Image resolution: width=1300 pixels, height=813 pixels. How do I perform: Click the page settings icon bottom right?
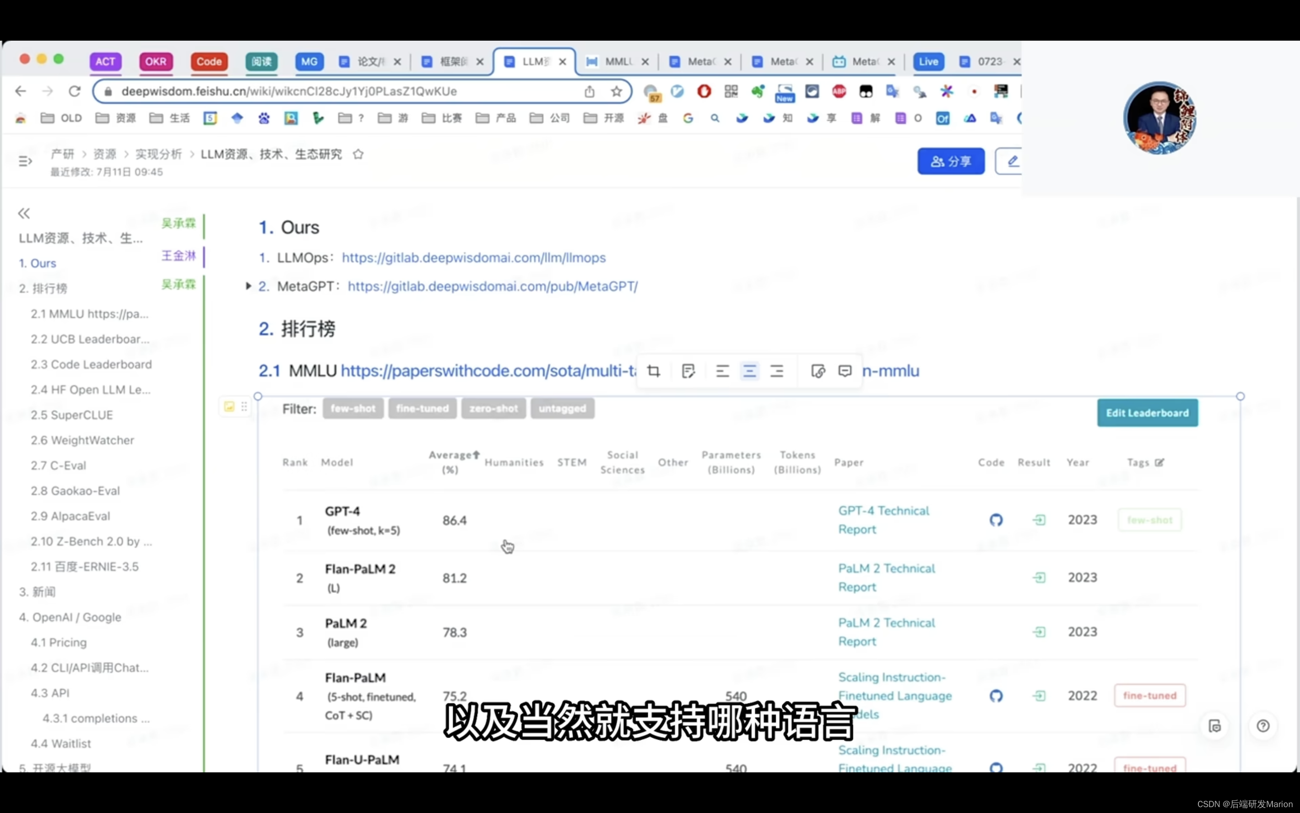click(1215, 726)
